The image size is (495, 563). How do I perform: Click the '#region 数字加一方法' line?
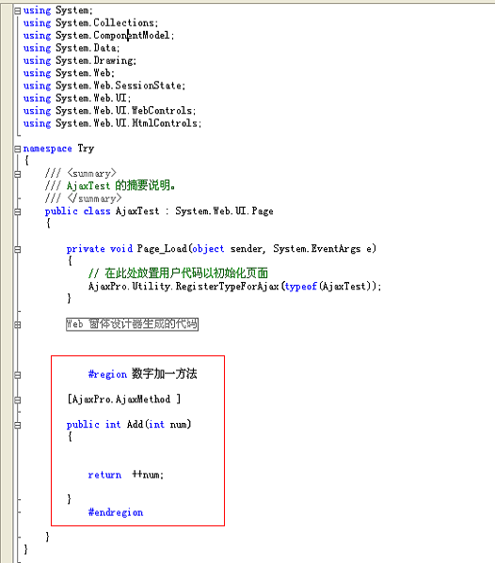(143, 374)
